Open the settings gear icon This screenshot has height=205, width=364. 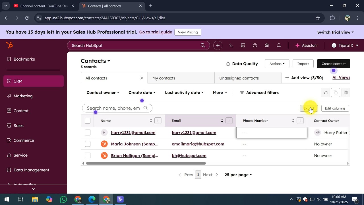pyautogui.click(x=267, y=45)
